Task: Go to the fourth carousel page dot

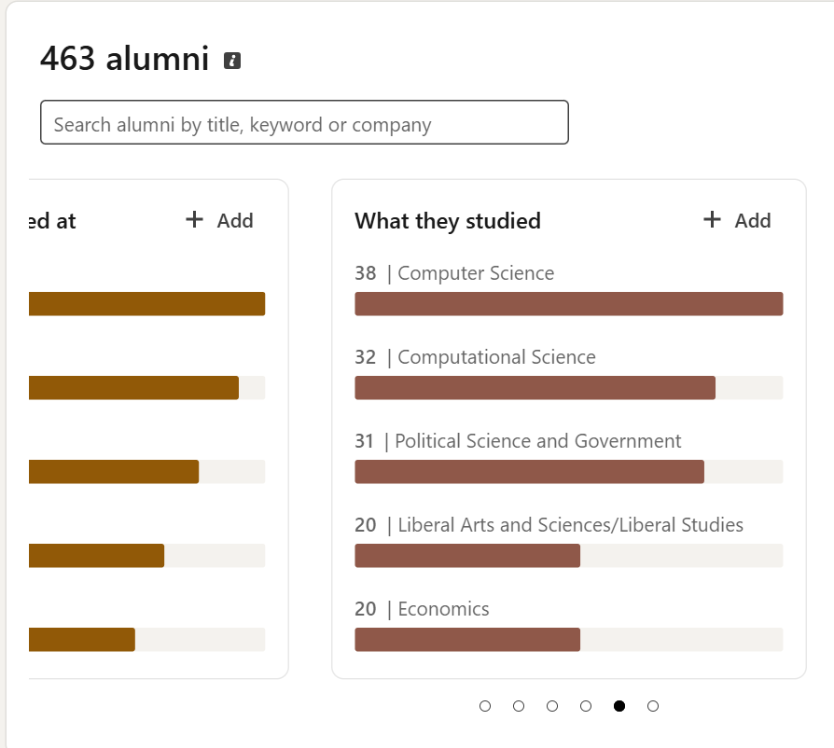Action: coord(586,706)
